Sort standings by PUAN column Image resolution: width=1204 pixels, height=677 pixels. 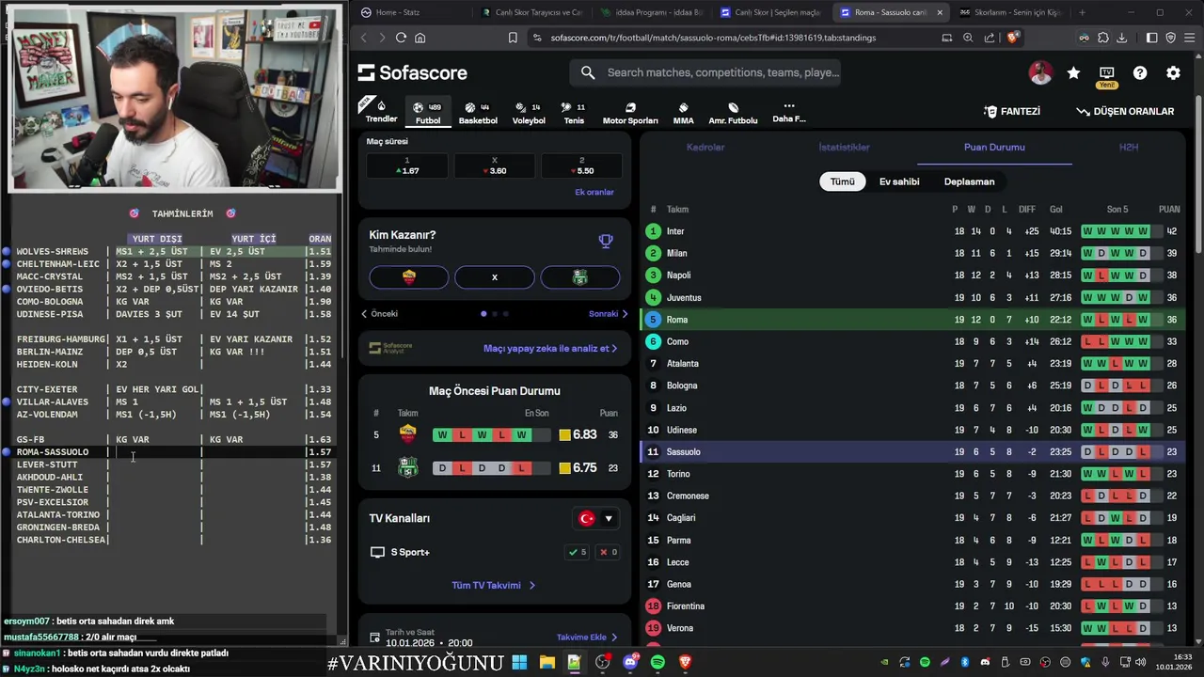coord(1169,210)
